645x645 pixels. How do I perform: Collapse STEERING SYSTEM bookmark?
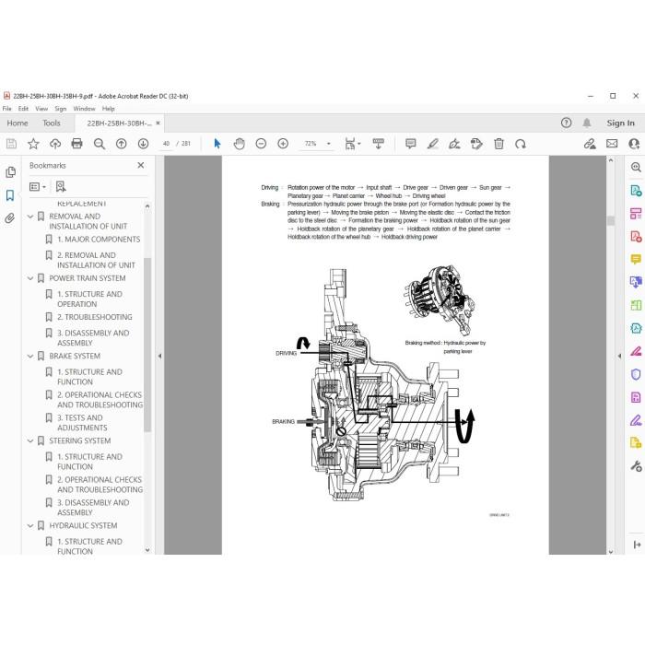click(x=30, y=440)
